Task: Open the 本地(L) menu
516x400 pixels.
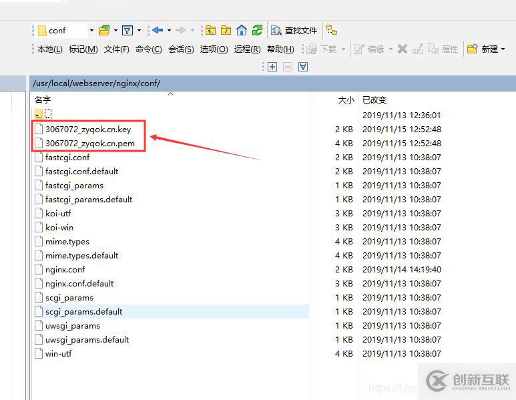Action: pyautogui.click(x=49, y=49)
